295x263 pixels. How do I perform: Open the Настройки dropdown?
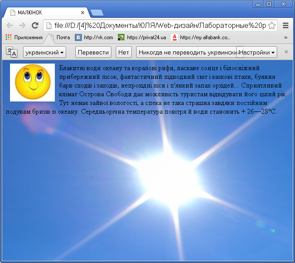pos(257,52)
